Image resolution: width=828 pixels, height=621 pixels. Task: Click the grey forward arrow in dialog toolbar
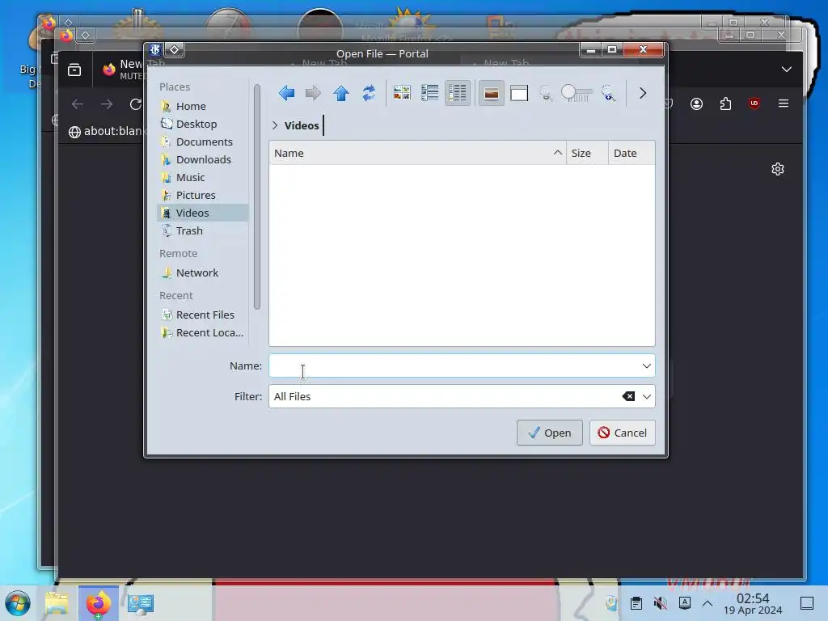pyautogui.click(x=313, y=94)
